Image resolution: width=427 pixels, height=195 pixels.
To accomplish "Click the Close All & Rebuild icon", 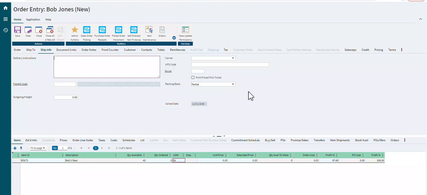I will [x=50, y=30].
